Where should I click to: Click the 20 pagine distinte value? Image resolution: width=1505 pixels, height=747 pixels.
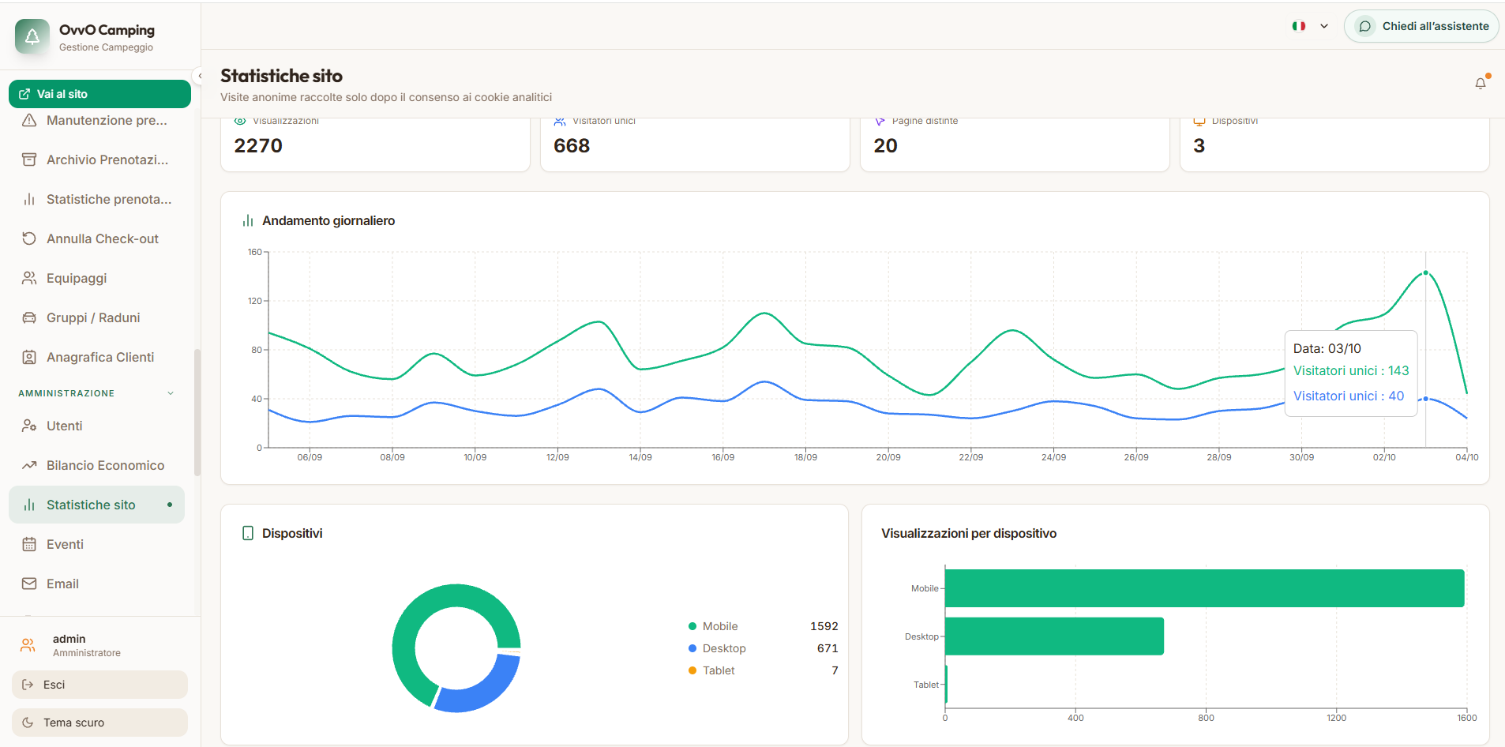pos(885,145)
